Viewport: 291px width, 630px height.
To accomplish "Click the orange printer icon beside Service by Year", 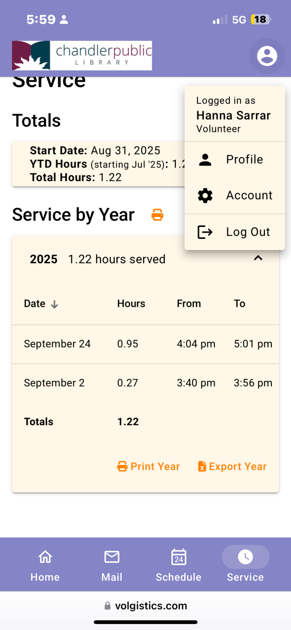I will pyautogui.click(x=157, y=215).
